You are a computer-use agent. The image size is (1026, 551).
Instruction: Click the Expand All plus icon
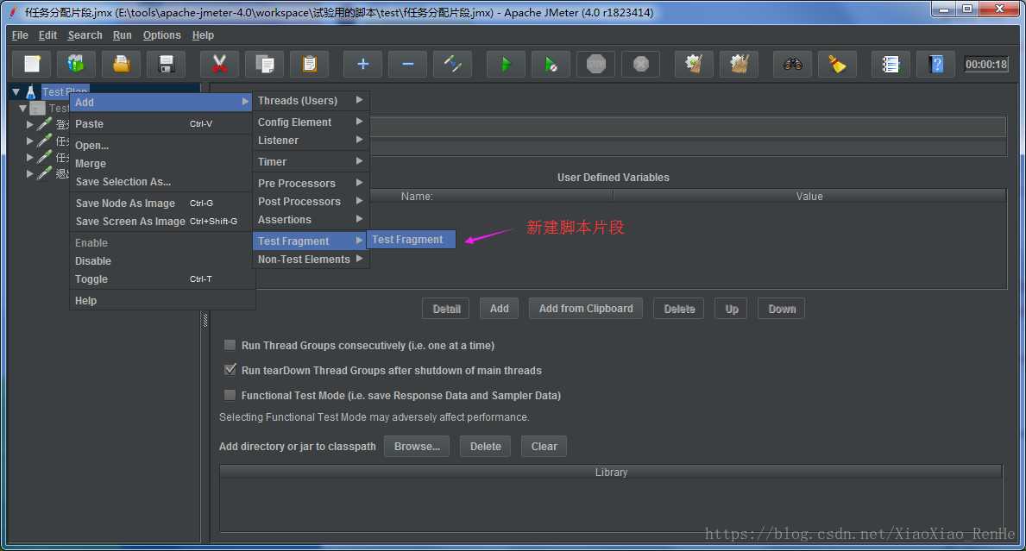pos(362,64)
